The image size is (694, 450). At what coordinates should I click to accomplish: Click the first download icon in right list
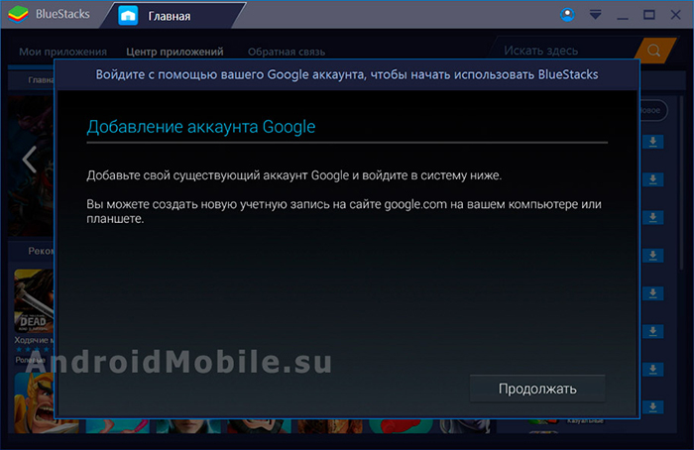pos(652,142)
